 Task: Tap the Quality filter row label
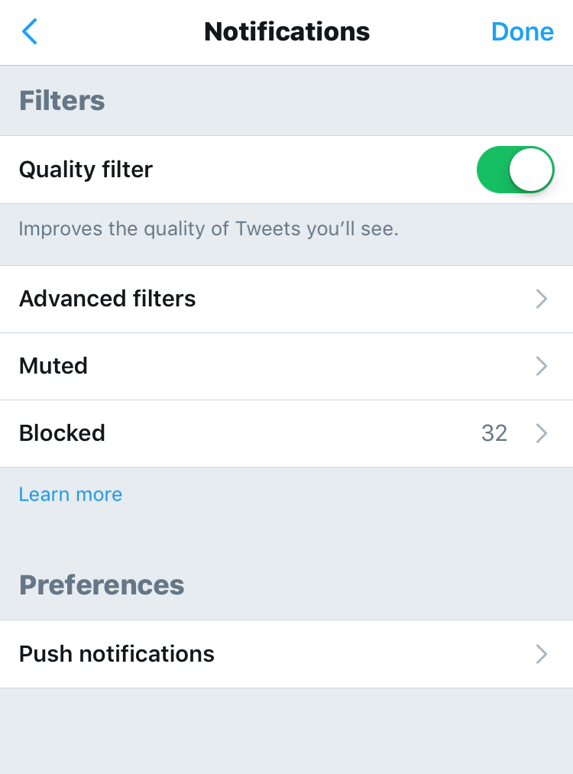(86, 170)
